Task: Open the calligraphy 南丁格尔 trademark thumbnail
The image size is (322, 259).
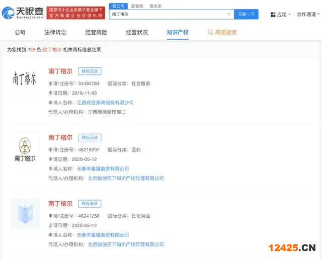Action: pyautogui.click(x=25, y=78)
